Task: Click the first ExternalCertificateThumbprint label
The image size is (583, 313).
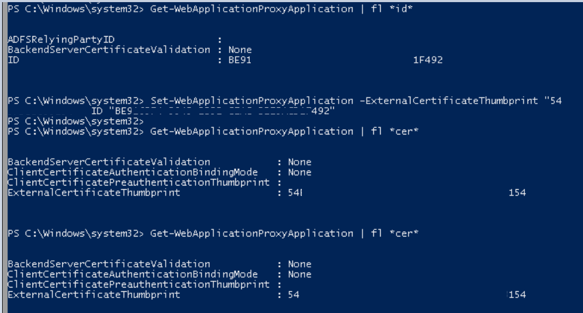Action: point(94,193)
